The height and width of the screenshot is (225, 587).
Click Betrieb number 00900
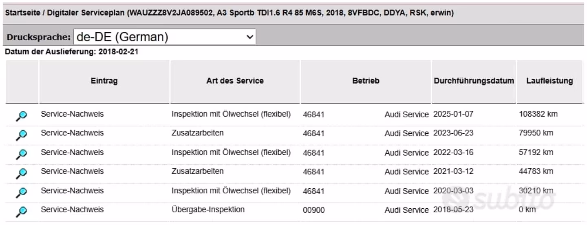click(313, 210)
